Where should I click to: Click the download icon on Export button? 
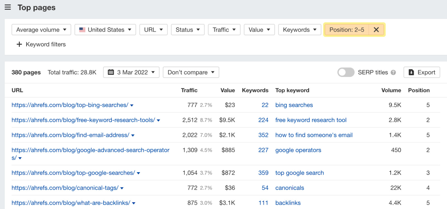(x=411, y=72)
